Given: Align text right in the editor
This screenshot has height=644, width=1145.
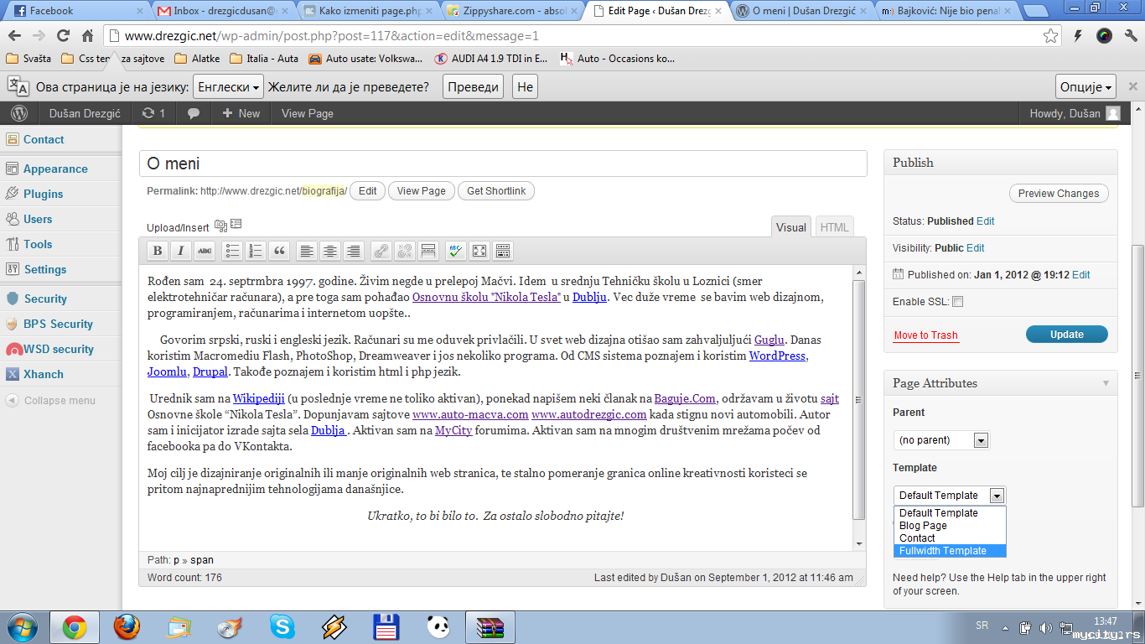Looking at the screenshot, I should click(354, 251).
